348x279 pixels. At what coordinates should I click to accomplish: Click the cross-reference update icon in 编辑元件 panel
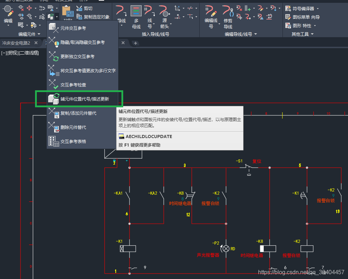51,16
